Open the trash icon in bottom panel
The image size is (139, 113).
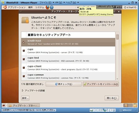tap(135, 105)
